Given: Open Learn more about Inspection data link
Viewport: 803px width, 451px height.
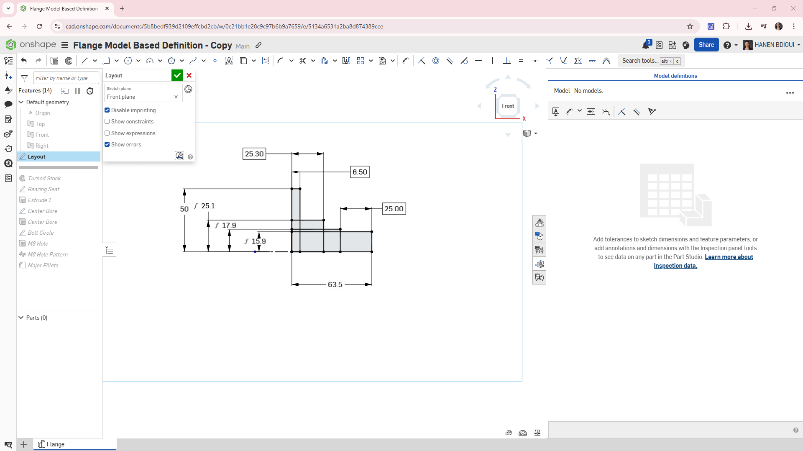Looking at the screenshot, I should (729, 257).
